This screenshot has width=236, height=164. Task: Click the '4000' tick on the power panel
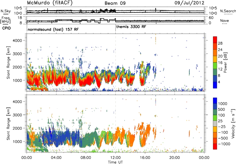coord(17,41)
